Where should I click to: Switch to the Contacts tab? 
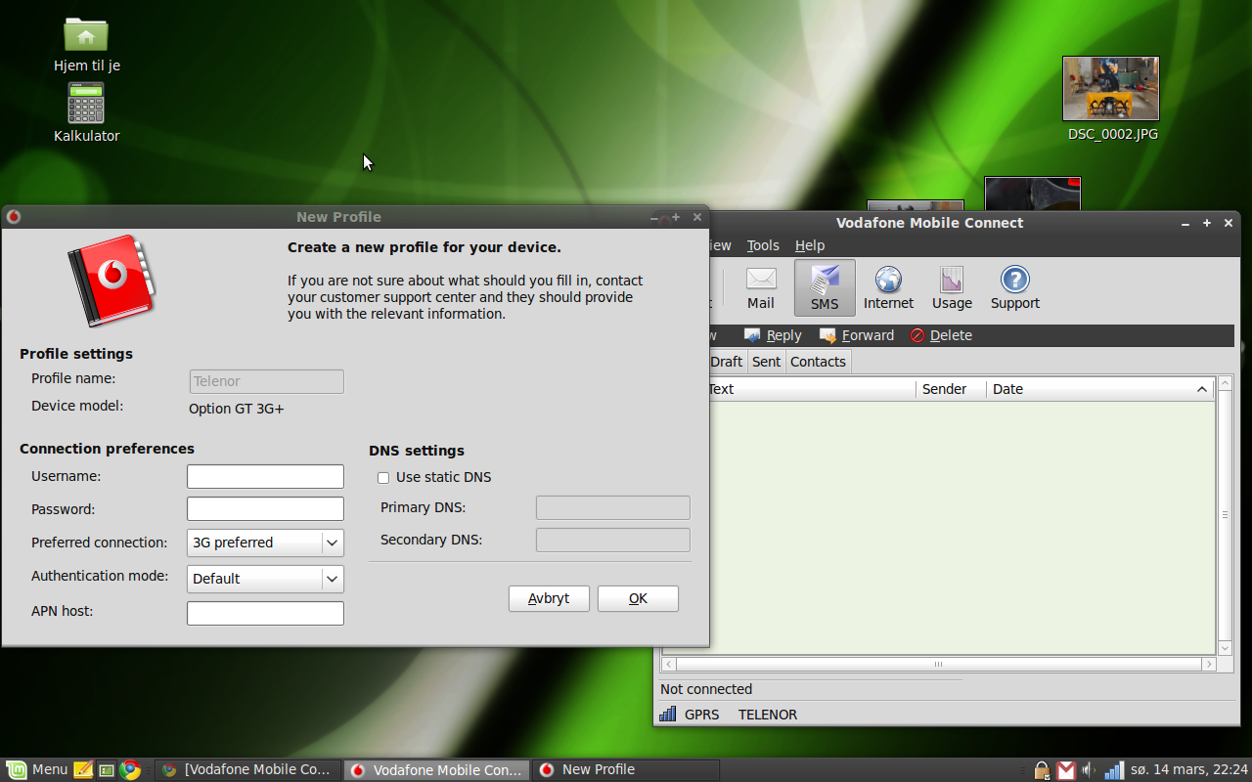point(818,362)
